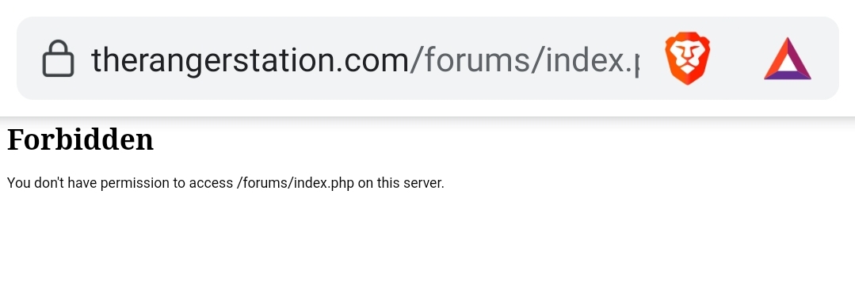
Task: Click the word permission in error message
Action: 135,183
